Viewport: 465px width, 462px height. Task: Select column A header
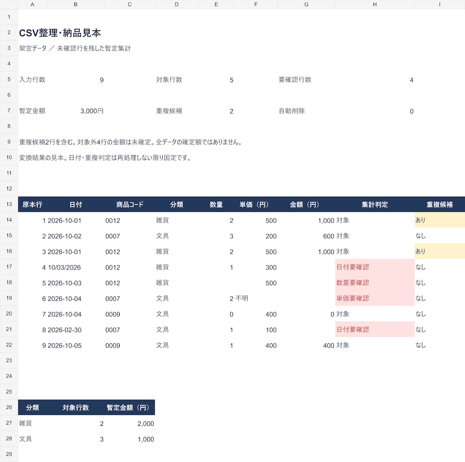coord(32,5)
